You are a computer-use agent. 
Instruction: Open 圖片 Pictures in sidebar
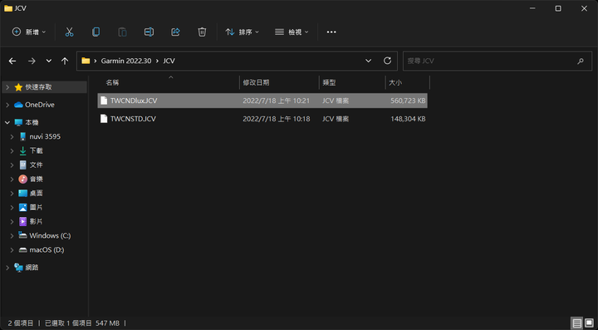(x=37, y=207)
